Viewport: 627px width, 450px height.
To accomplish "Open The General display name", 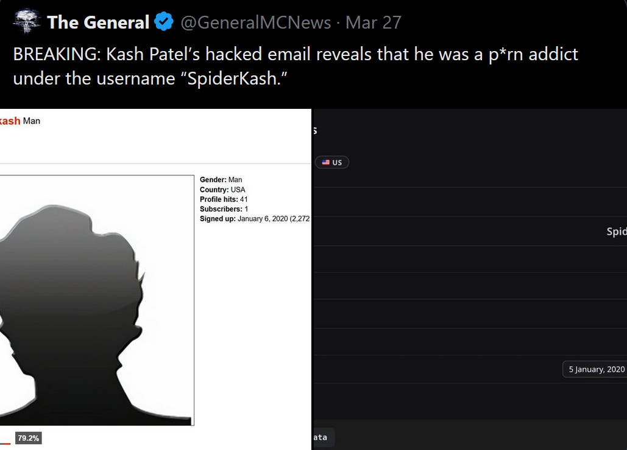I will click(x=98, y=23).
